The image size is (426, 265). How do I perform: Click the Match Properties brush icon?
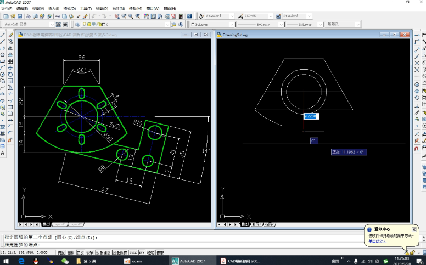tap(78, 16)
